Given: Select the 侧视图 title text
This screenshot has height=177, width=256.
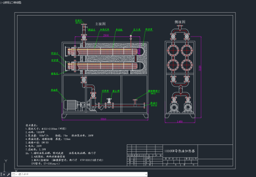Looking at the screenshot, I should [x=180, y=22].
